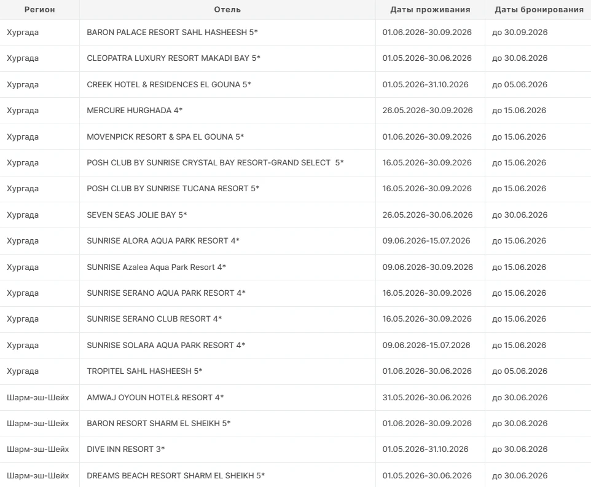Click stay dates 09.06.2026-15.07.2026 for SUNRISE ALORA
591x487 pixels.
(x=426, y=240)
